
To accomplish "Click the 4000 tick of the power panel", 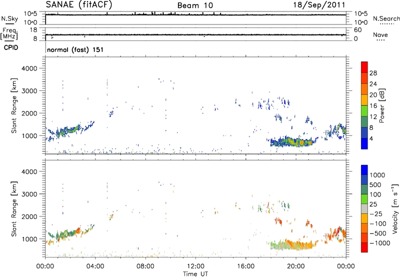I will coord(29,68).
